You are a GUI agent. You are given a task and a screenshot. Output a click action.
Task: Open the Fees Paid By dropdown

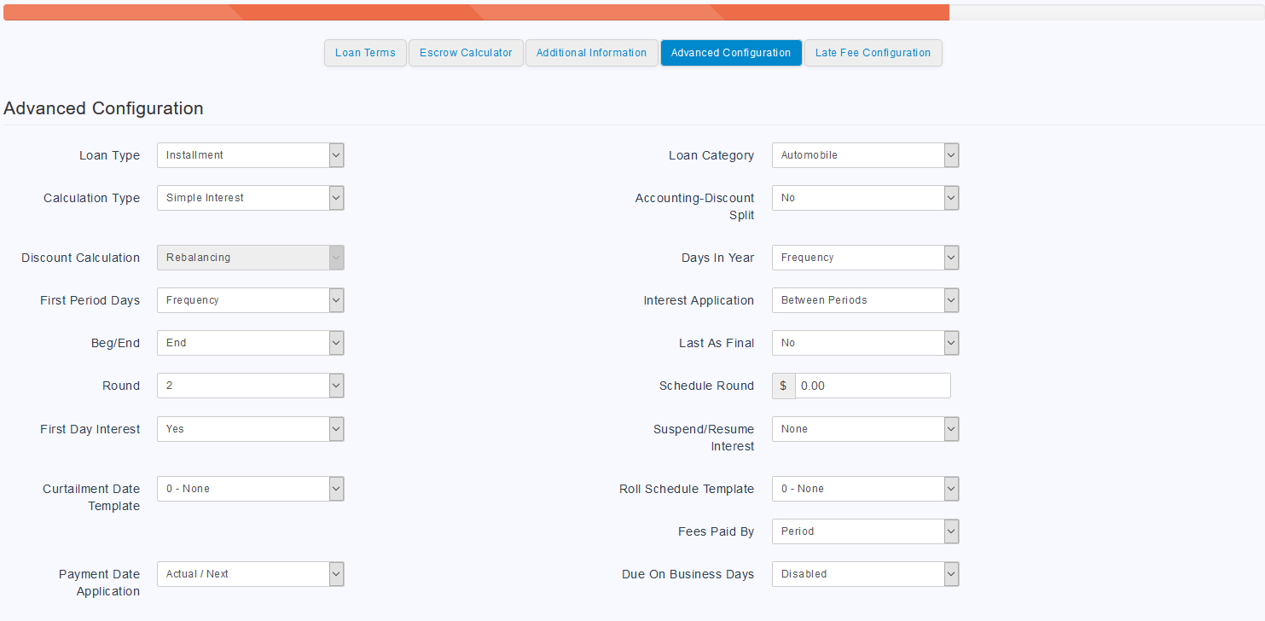pyautogui.click(x=865, y=531)
